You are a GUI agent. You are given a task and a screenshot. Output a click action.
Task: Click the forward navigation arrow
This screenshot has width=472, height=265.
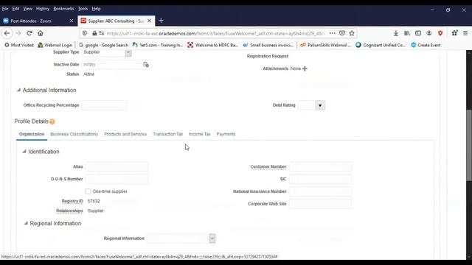(18, 33)
